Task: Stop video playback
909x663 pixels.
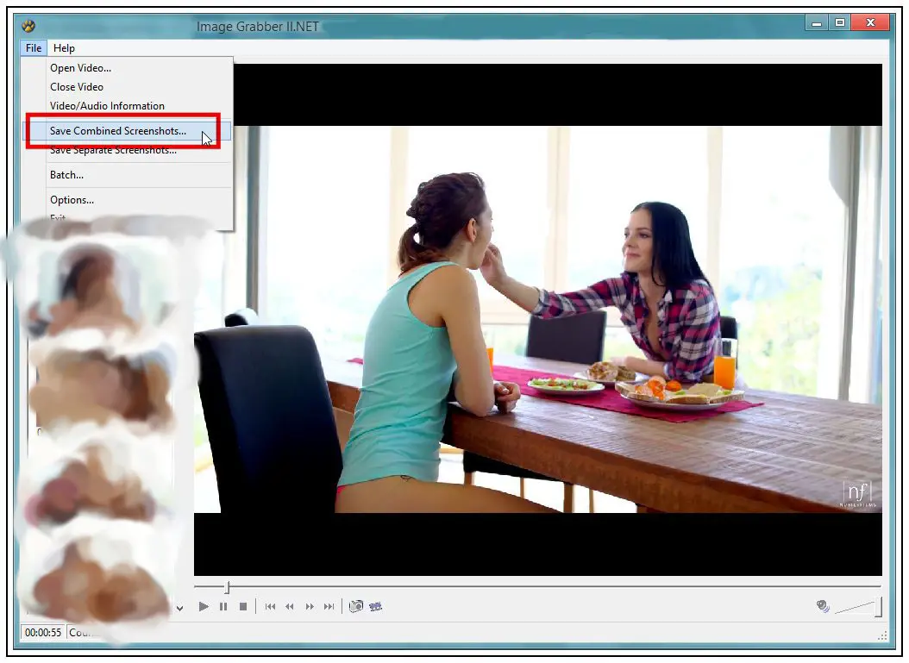Action: click(x=243, y=607)
